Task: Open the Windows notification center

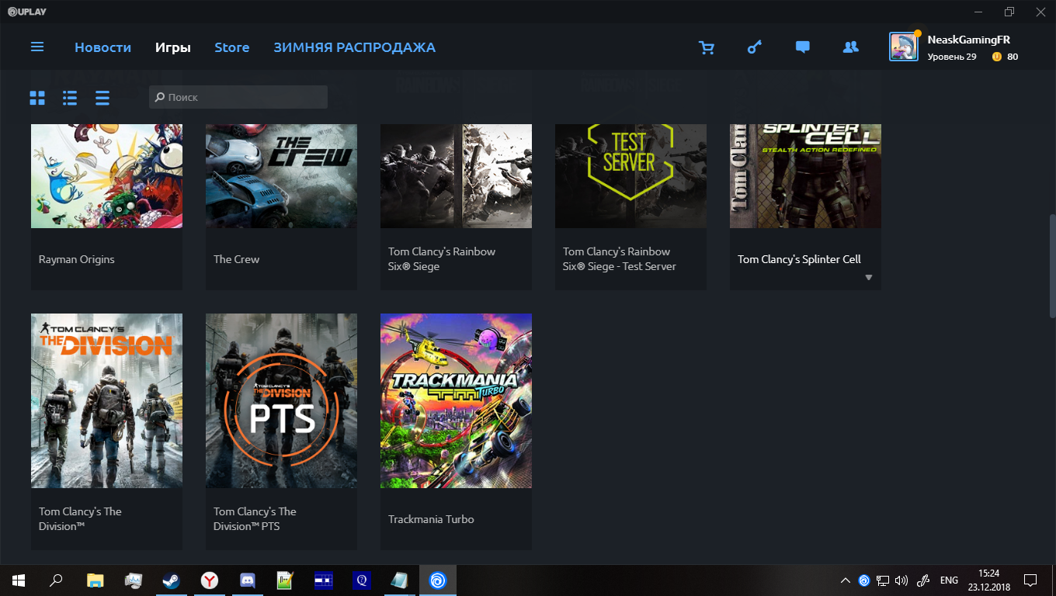Action: click(1030, 580)
